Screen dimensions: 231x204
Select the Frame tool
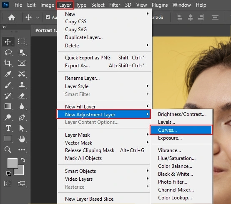pos(22,63)
